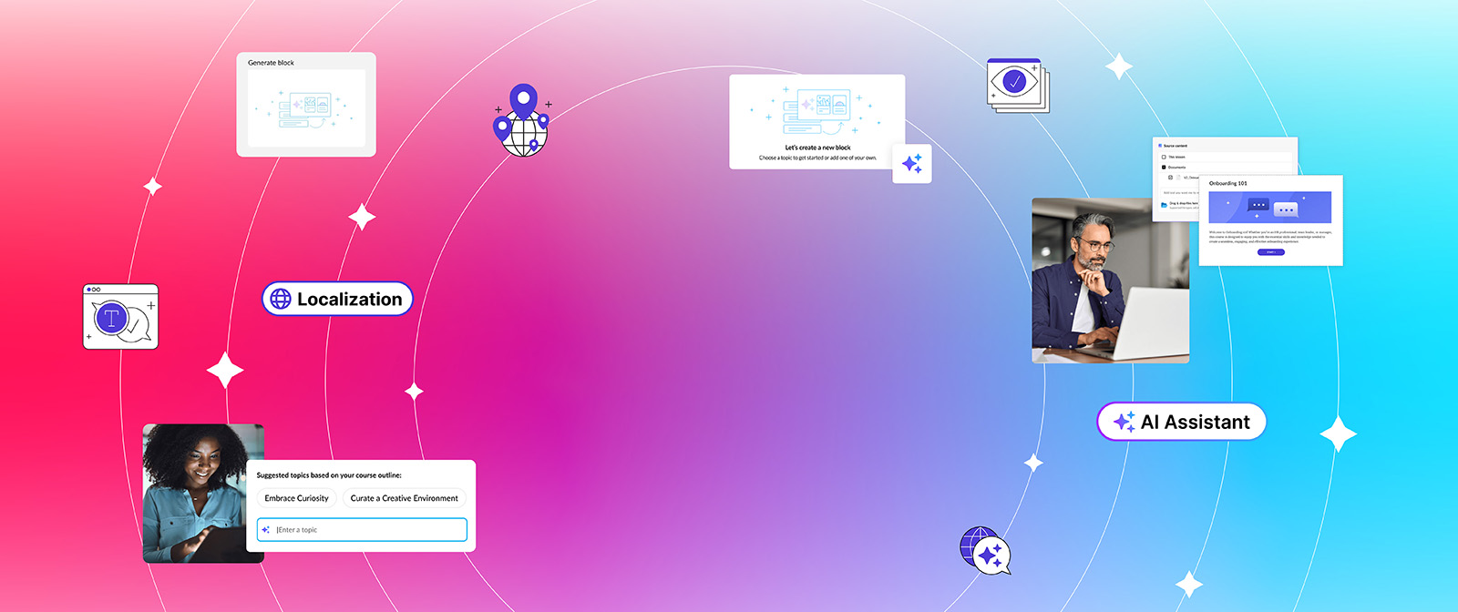The height and width of the screenshot is (612, 1458).
Task: Click the 'Onboarding 101' title text
Action: (1228, 183)
